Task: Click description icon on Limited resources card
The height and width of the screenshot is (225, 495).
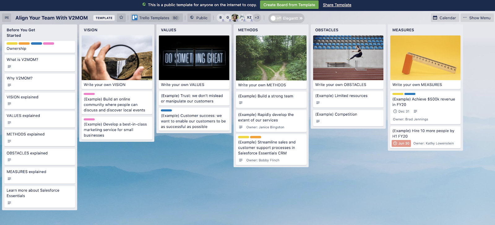Action: pos(318,103)
